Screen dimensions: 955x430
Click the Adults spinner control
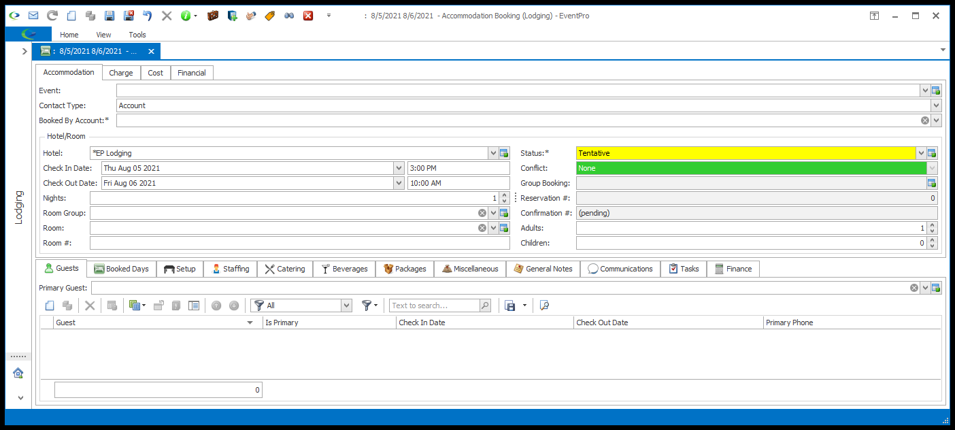click(x=933, y=228)
